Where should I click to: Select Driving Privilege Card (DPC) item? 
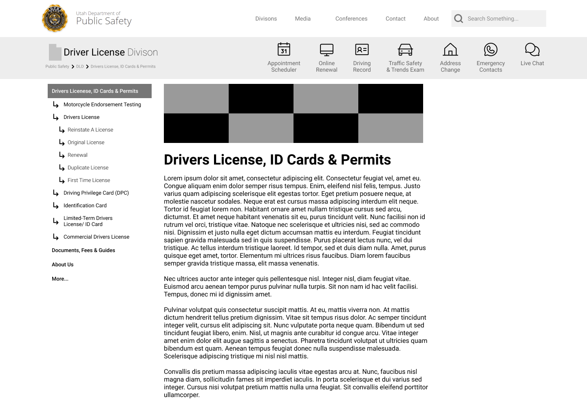pos(96,193)
